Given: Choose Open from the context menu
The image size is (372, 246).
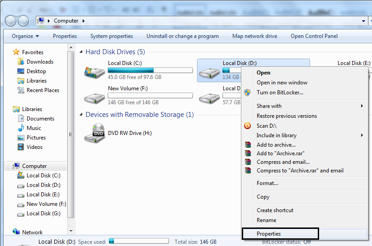Looking at the screenshot, I should point(264,73).
